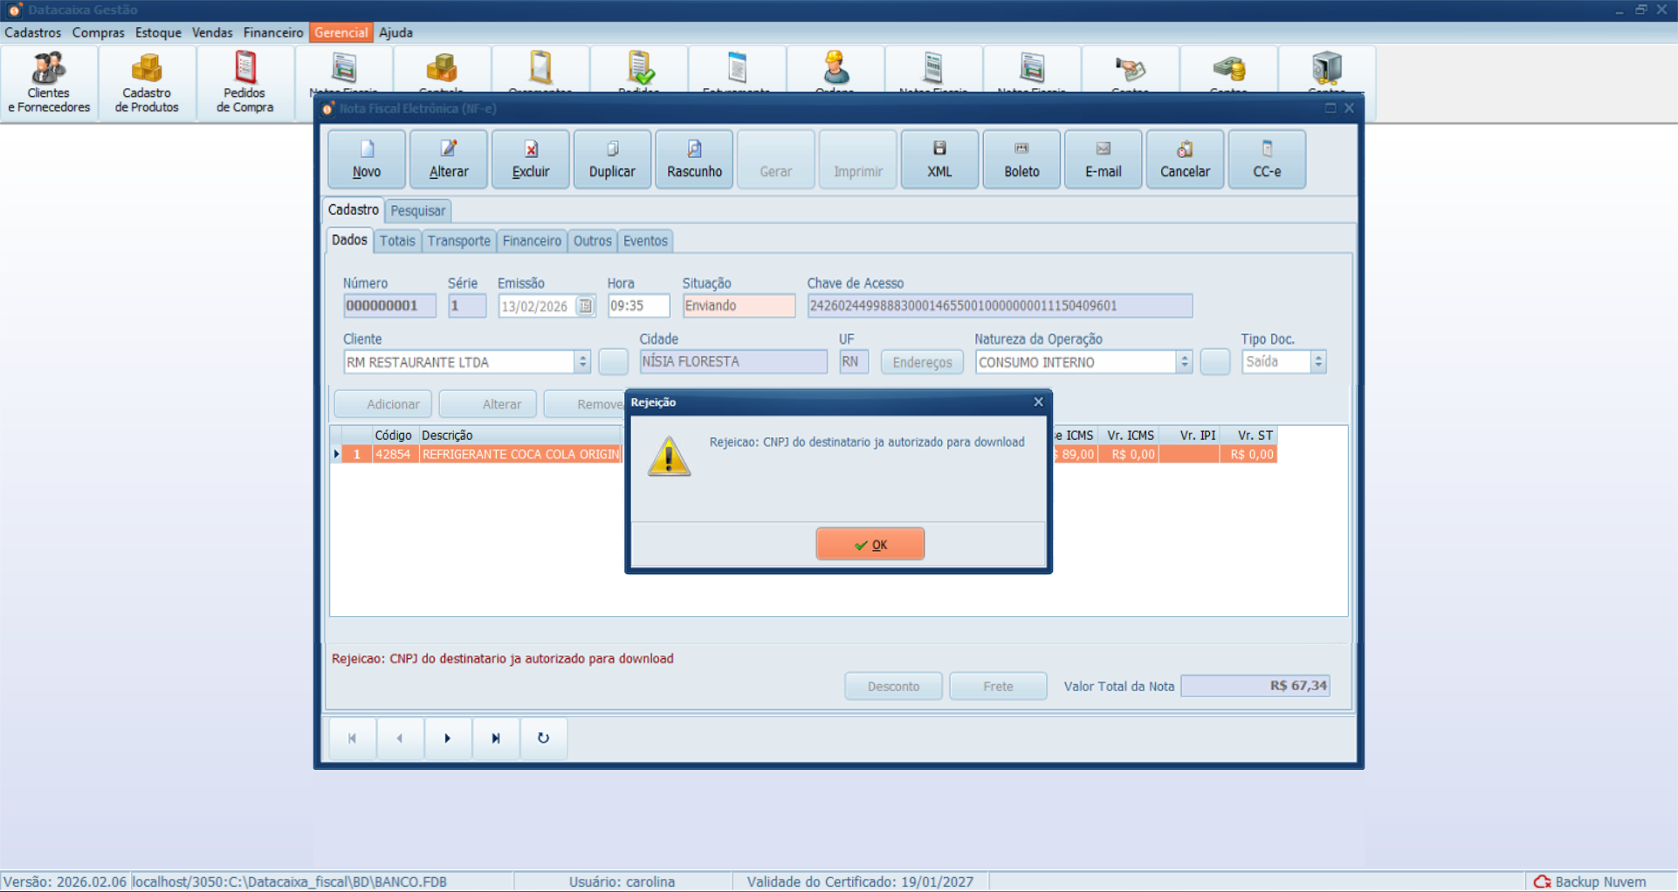Click OK in the Rejeição dialog
Screen dimensions: 1678x892
coord(870,544)
